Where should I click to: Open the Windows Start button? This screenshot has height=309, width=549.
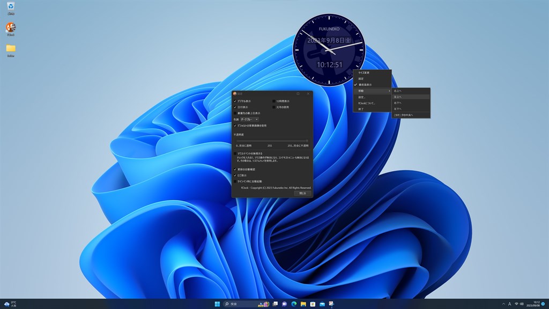point(217,304)
